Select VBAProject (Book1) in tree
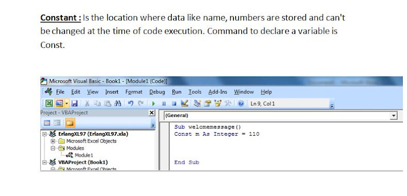407x196 pixels. (83, 162)
